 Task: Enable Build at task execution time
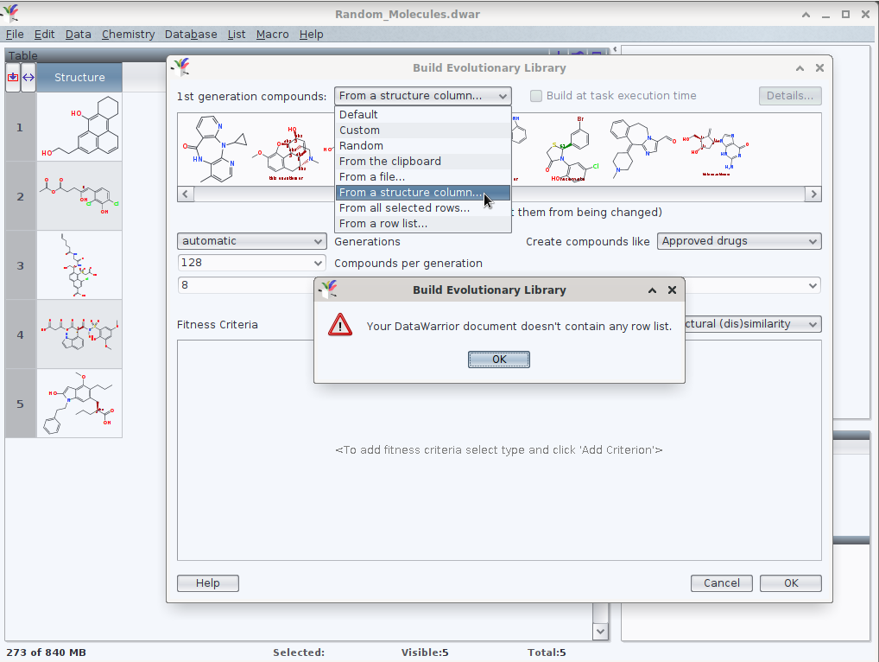[536, 96]
